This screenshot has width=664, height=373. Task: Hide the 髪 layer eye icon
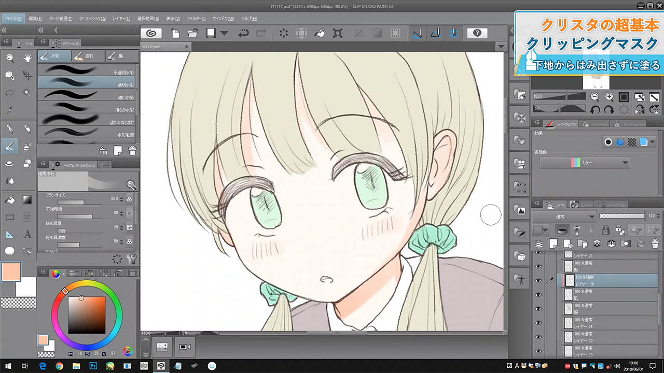tap(538, 267)
